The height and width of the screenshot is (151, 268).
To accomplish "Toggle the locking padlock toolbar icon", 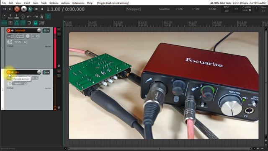I will 35,23.
